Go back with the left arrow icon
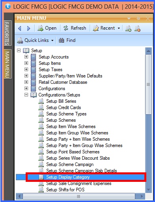 tap(20, 28)
